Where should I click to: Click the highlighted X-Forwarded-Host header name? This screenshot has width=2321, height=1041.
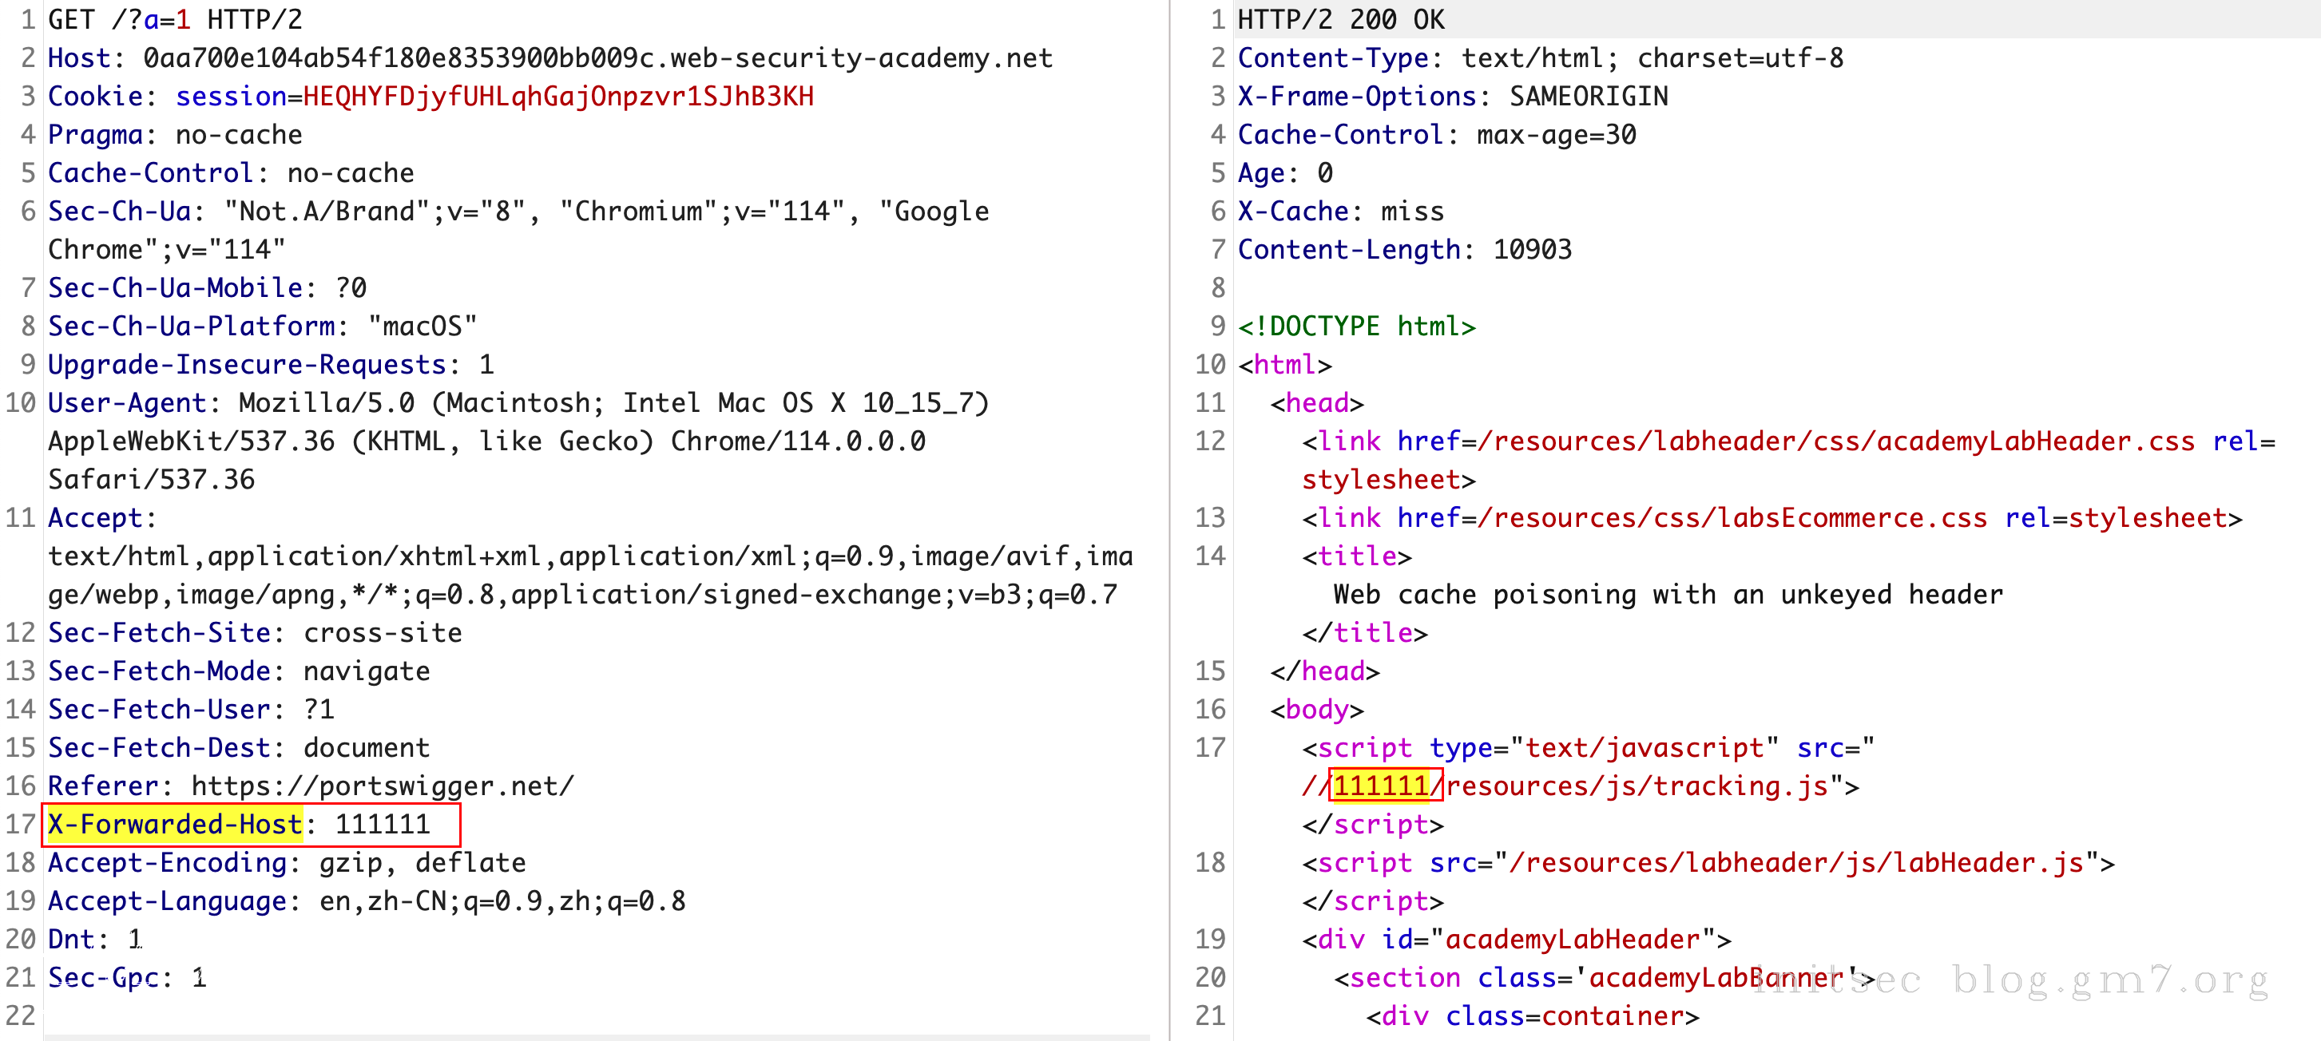point(175,824)
